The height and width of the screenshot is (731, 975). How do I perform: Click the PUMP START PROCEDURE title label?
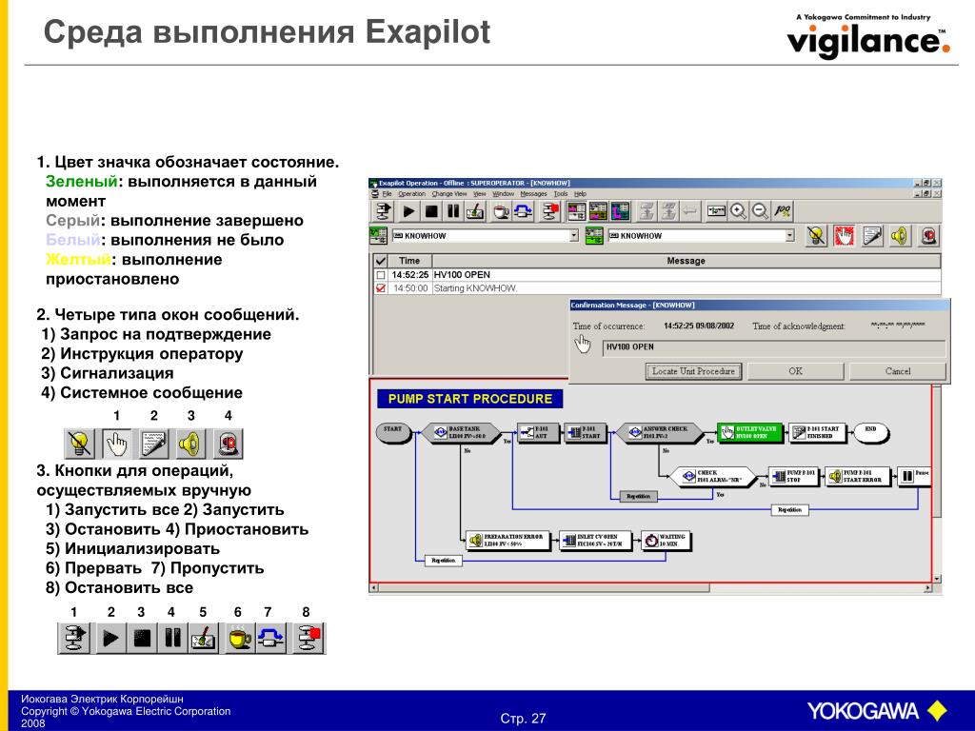point(470,399)
